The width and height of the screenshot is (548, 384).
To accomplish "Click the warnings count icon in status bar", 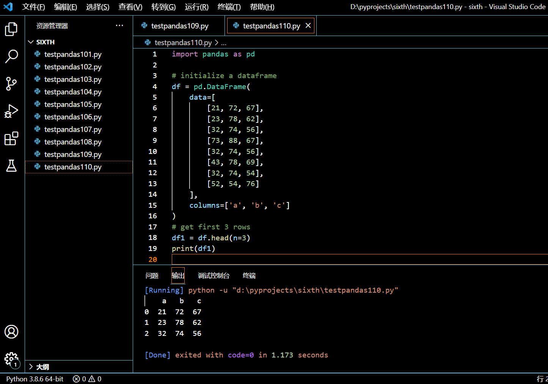I will [x=92, y=379].
